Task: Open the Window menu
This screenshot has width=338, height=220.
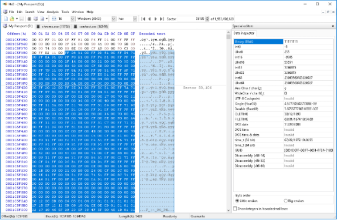Action: pyautogui.click(x=77, y=12)
